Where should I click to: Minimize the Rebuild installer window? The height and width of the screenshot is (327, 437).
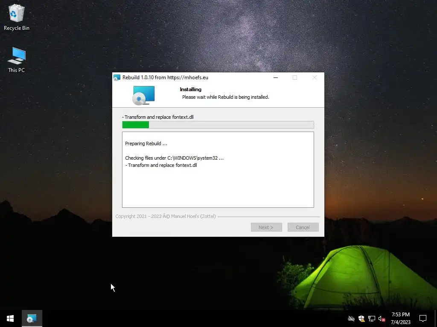point(276,77)
